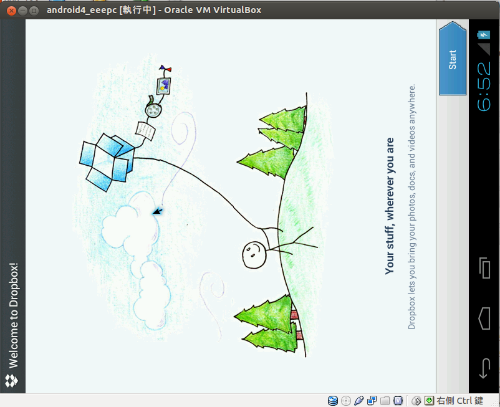Click the android4_eeepc window title bar
This screenshot has height=407, width=500.
(x=250, y=10)
